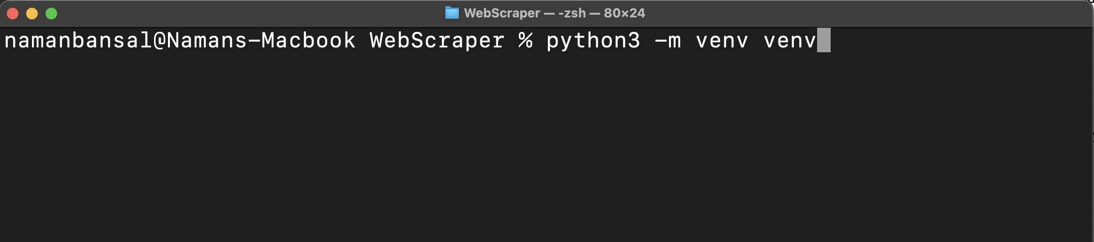1094x242 pixels.
Task: Click the % prompt symbol
Action: pos(525,40)
